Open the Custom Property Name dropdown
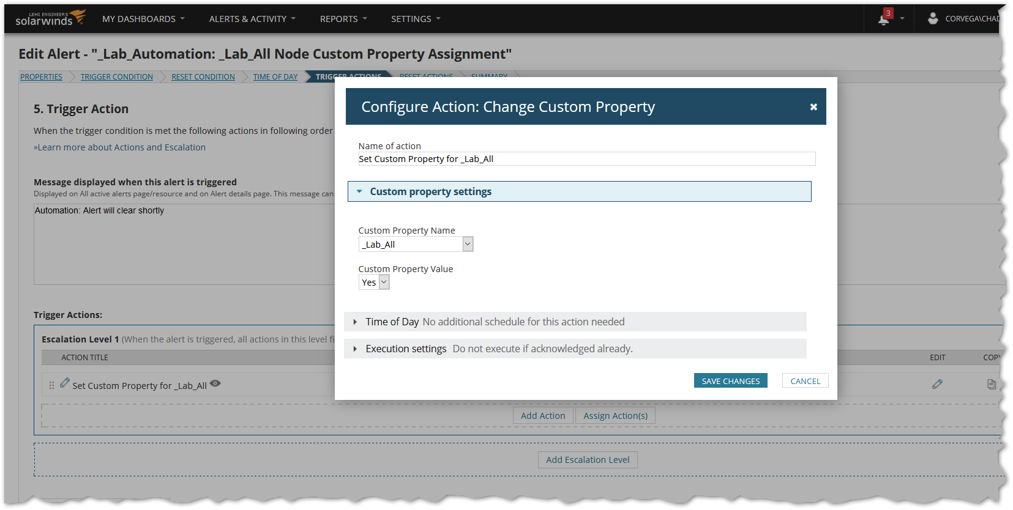Screen dimensions: 1013x510 (x=468, y=245)
